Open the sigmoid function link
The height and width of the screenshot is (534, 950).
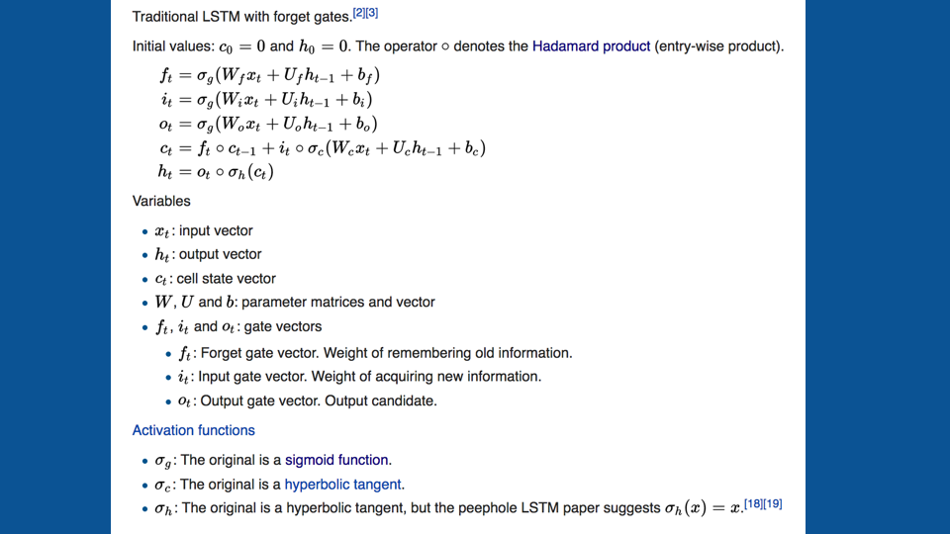click(x=336, y=460)
